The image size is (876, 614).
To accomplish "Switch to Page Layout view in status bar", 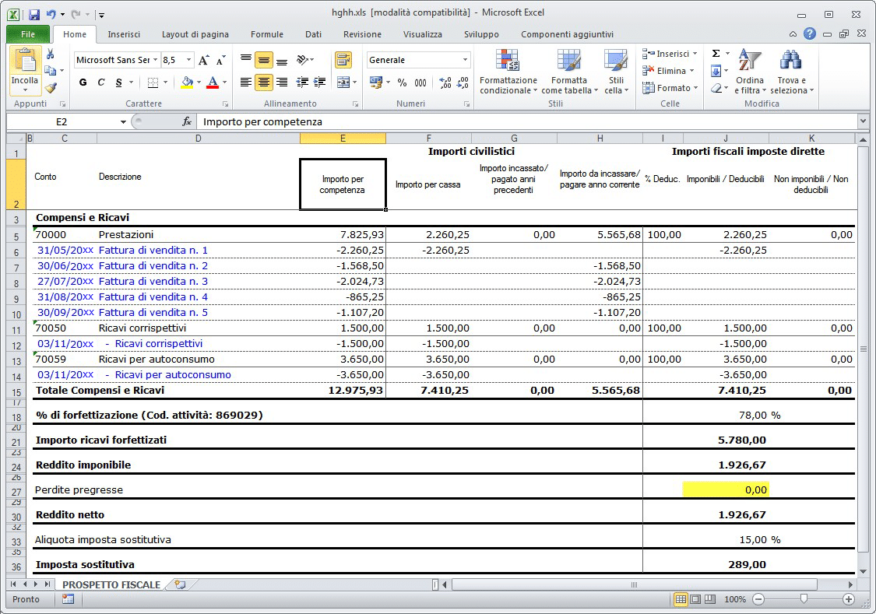I will [695, 599].
